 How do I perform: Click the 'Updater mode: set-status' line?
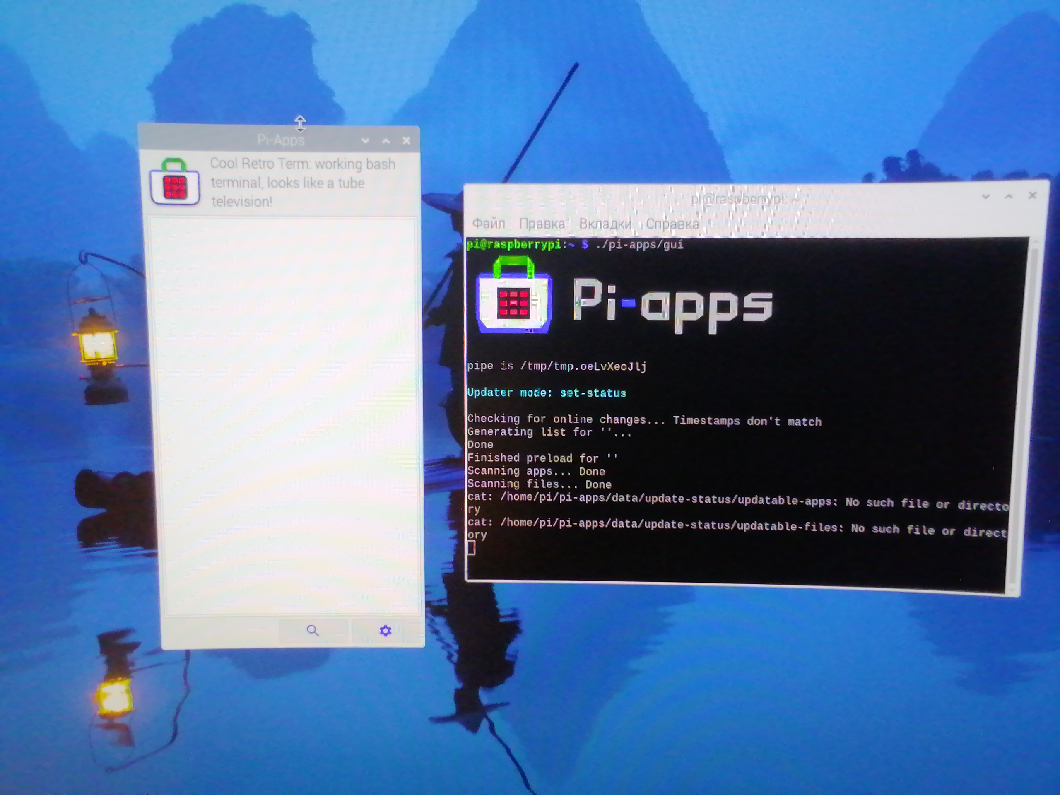point(546,393)
